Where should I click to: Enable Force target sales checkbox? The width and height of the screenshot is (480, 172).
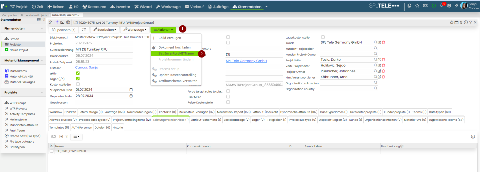pyautogui.click(x=228, y=91)
